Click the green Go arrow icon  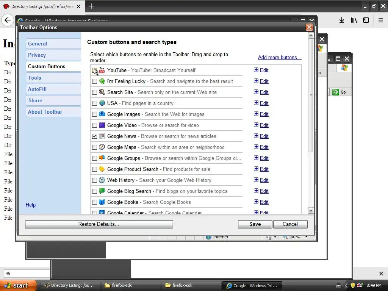tap(336, 92)
